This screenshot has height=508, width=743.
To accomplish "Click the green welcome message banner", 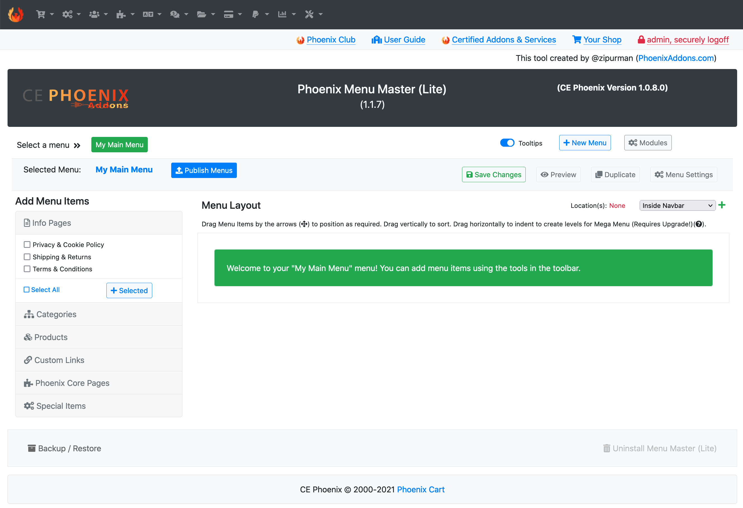I will (x=463, y=268).
